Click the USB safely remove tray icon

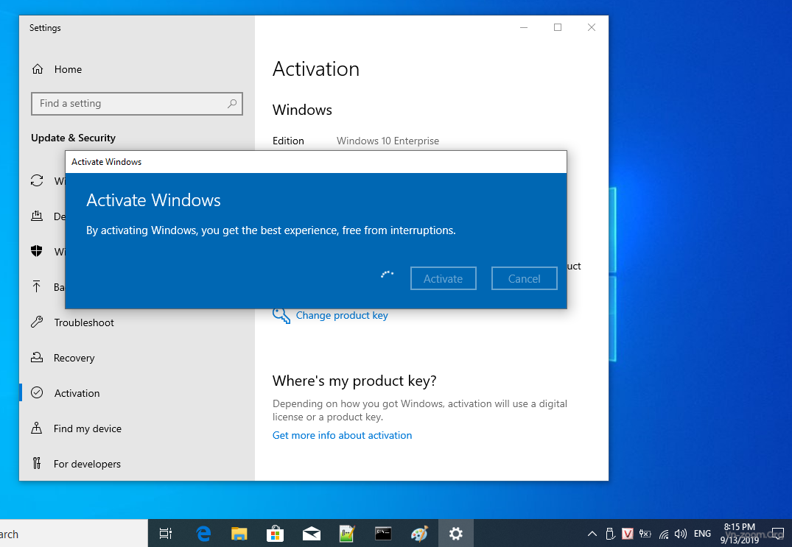pos(610,533)
